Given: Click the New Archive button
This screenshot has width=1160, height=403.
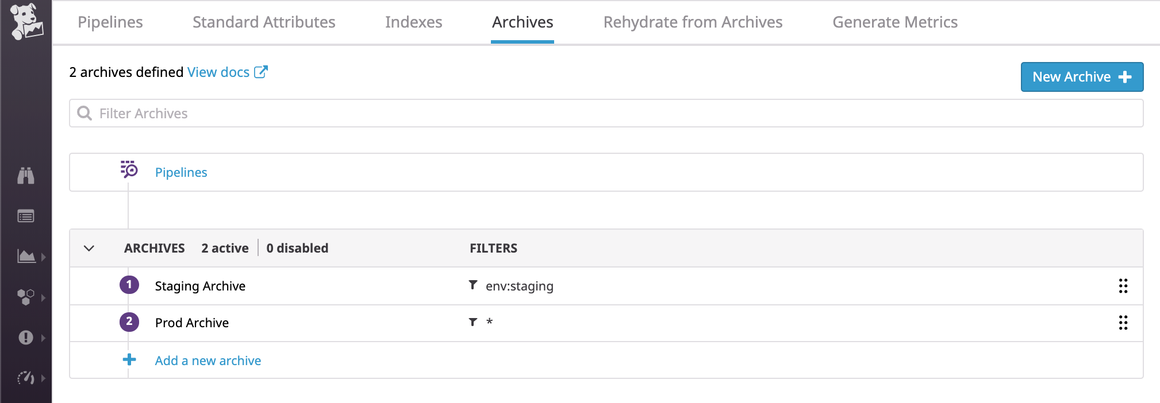Looking at the screenshot, I should click(x=1081, y=77).
